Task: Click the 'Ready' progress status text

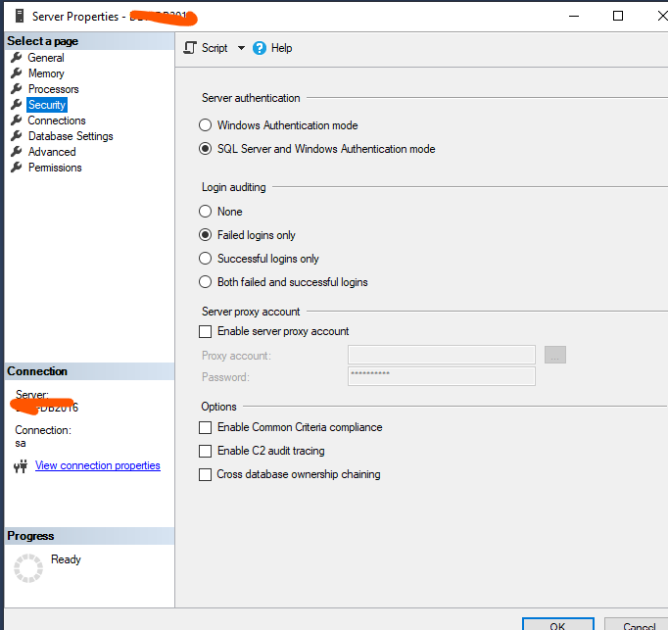Action: (66, 559)
